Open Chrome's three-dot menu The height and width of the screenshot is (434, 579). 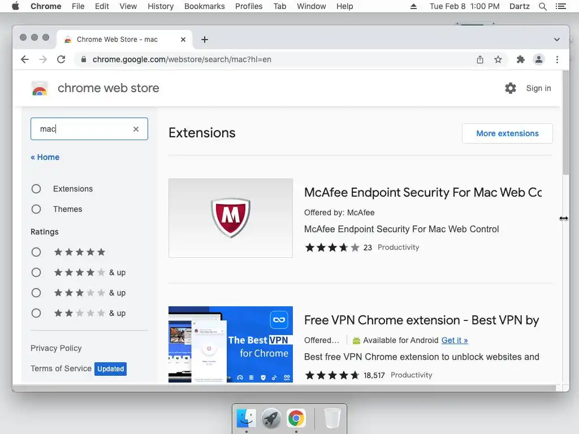tap(557, 59)
